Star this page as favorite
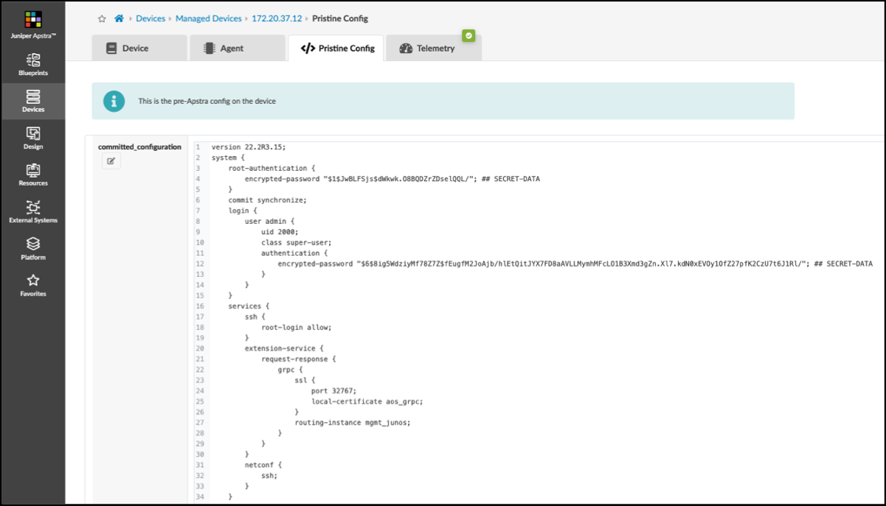Viewport: 886px width, 506px height. pos(102,18)
